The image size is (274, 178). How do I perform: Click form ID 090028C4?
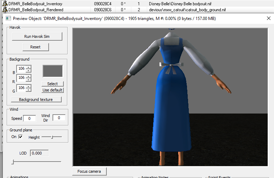[102, 4]
